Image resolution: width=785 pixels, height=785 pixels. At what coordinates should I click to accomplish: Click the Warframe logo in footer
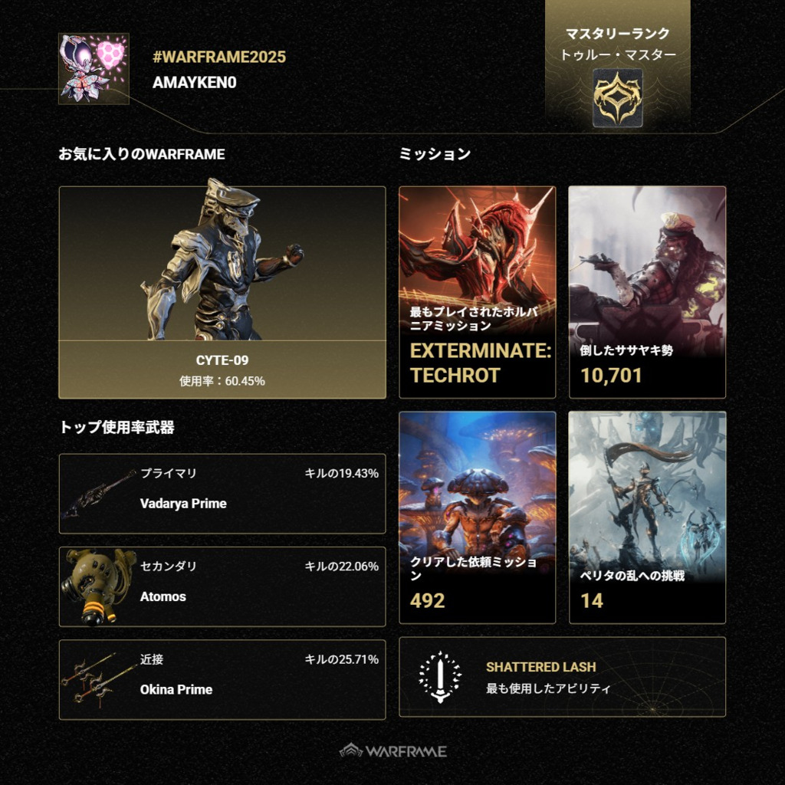pos(393,751)
